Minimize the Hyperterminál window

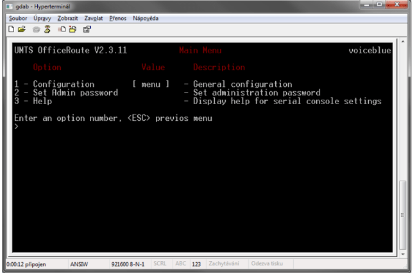point(366,4)
